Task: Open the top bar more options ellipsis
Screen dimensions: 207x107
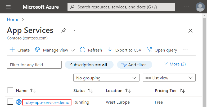Action: click(187, 7)
